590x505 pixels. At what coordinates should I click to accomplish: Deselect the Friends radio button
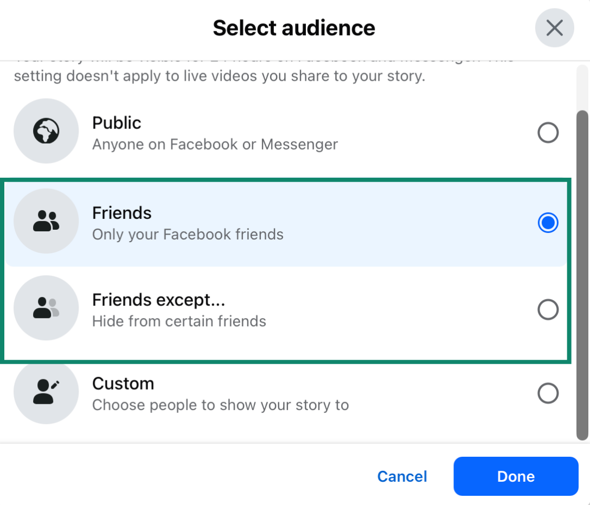[548, 222]
